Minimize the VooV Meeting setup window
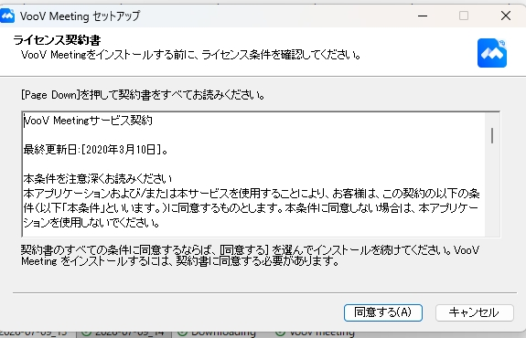Viewport: 526px width, 338px height. coord(423,16)
